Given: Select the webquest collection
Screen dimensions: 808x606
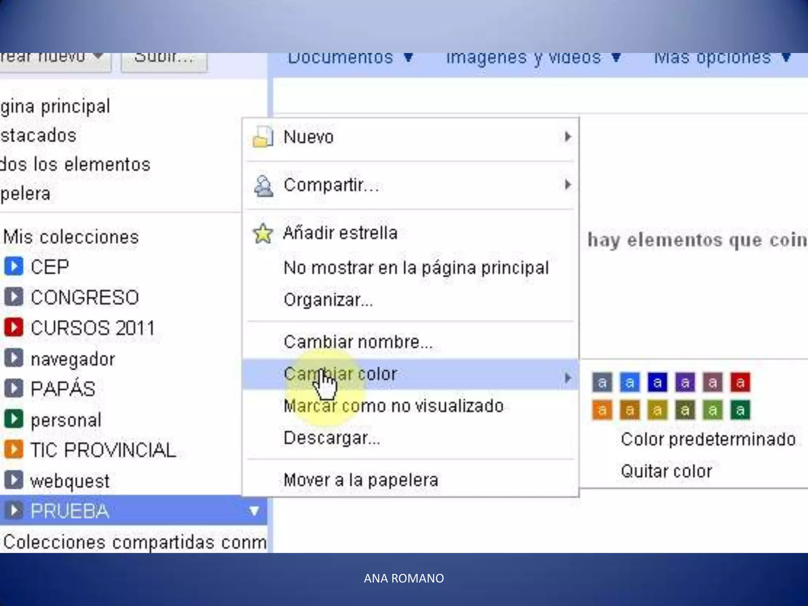Looking at the screenshot, I should 69,481.
